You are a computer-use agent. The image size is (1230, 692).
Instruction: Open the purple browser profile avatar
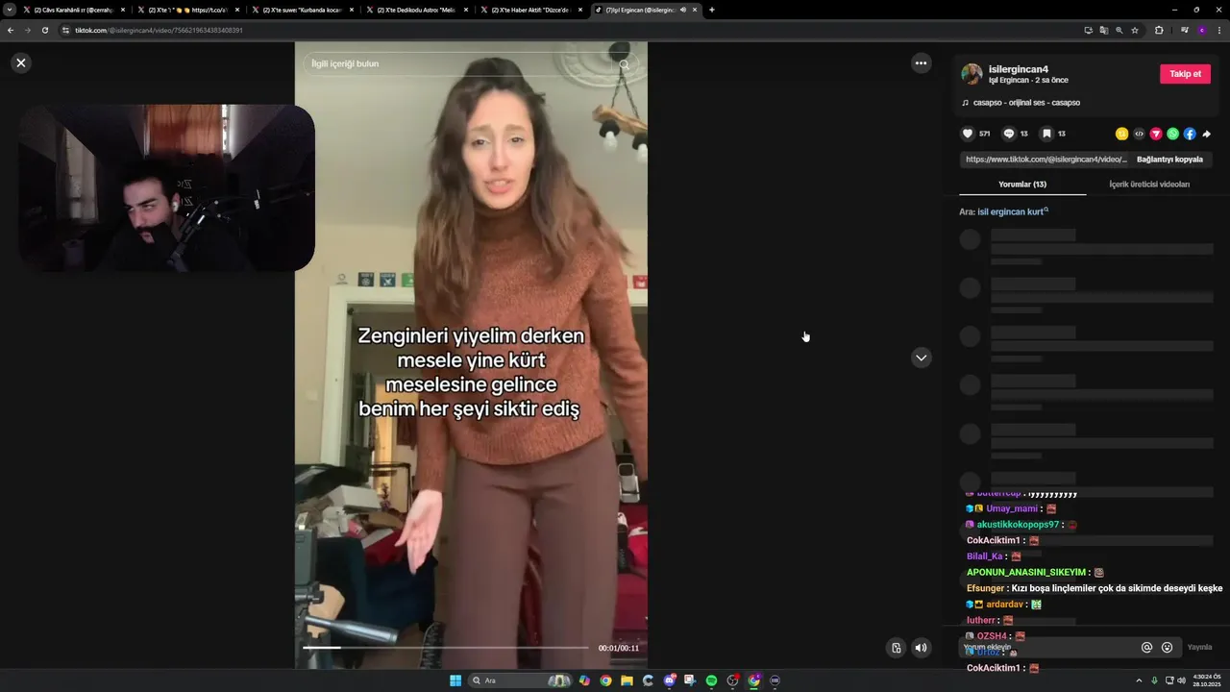[1201, 30]
